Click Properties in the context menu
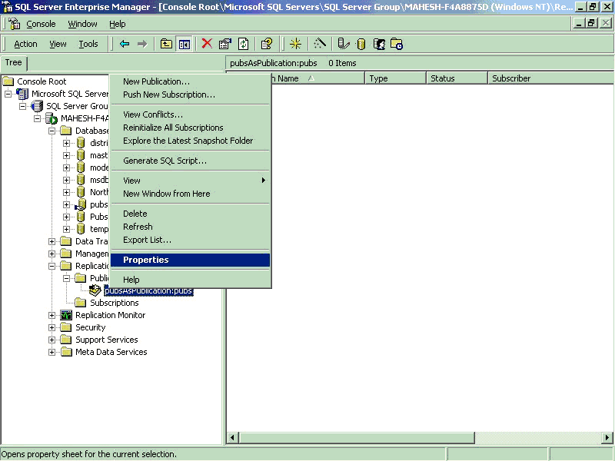 pyautogui.click(x=190, y=260)
